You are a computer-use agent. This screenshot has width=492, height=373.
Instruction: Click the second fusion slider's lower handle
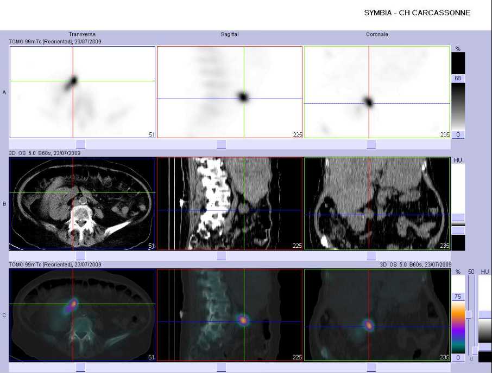pyautogui.click(x=475, y=351)
